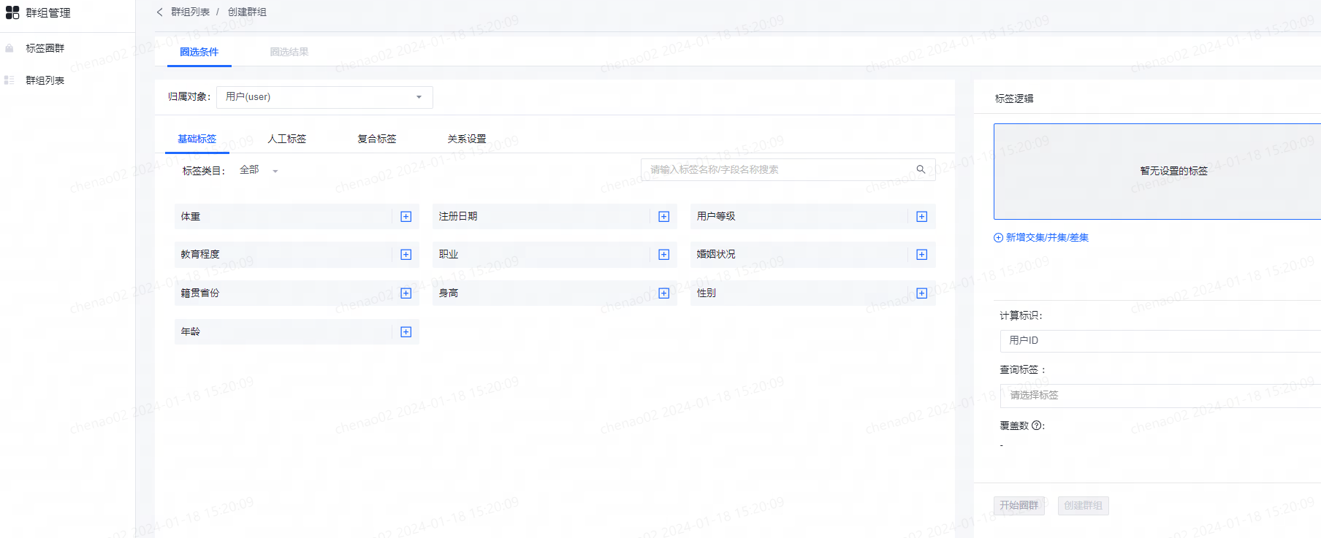Image resolution: width=1321 pixels, height=538 pixels.
Task: Switch to the 圈选条件 tab
Action: 199,53
